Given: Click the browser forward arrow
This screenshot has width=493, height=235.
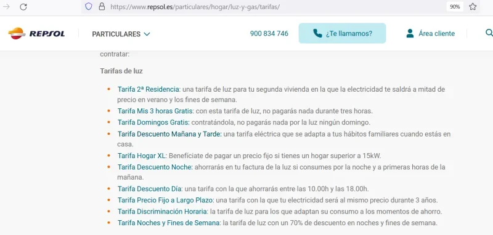Looking at the screenshot, I should tap(6, 7).
